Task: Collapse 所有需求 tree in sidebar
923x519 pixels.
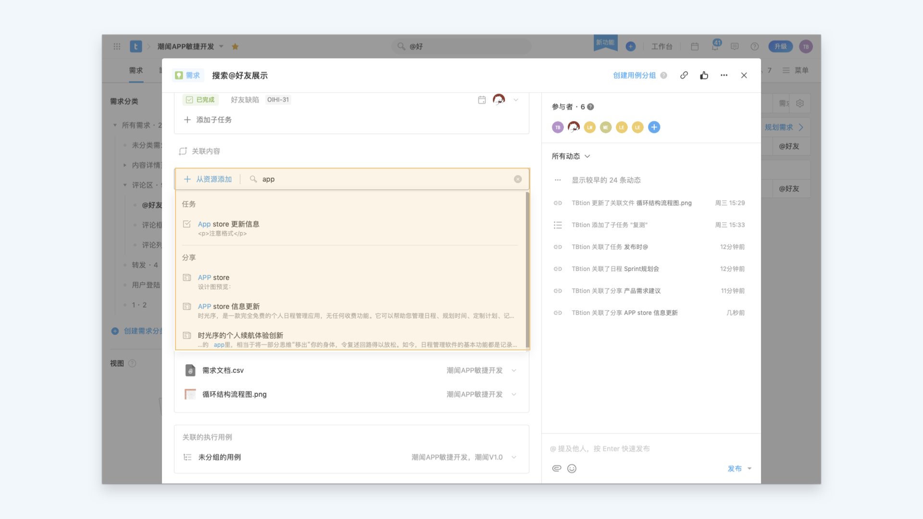Action: pyautogui.click(x=115, y=125)
